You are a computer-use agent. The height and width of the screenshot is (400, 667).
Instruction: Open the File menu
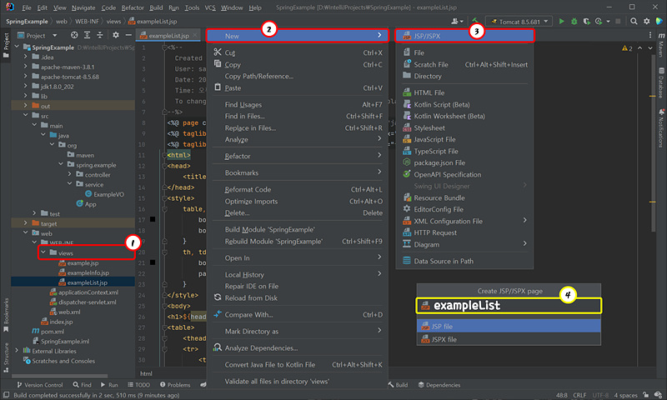pyautogui.click(x=27, y=7)
